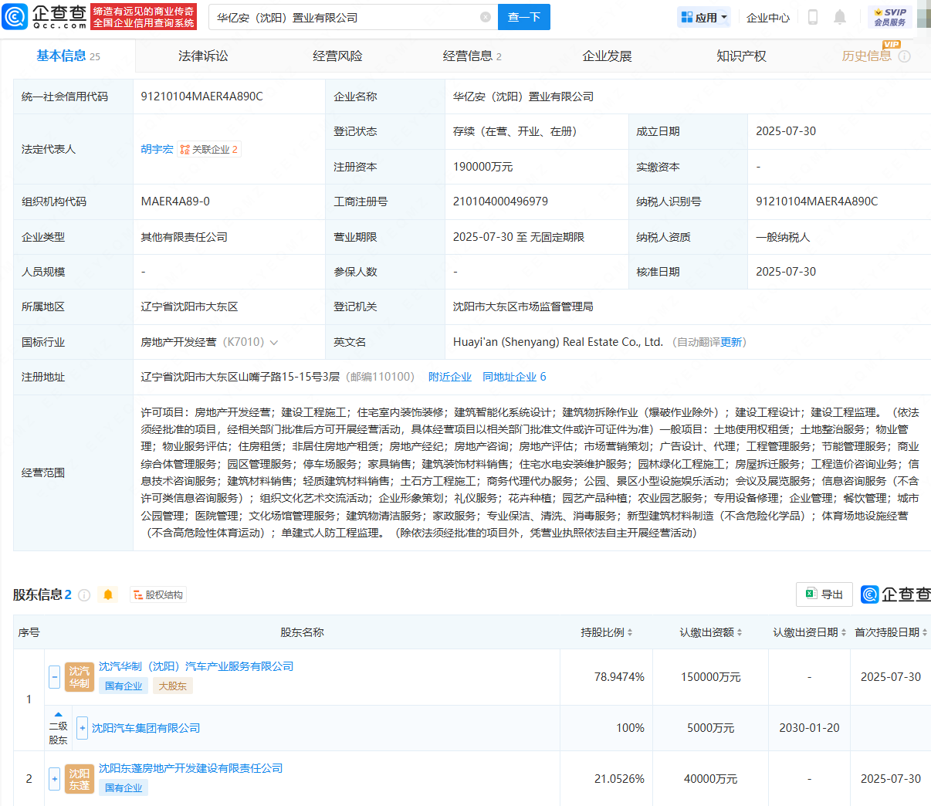931x806 pixels.
Task: Open 同地址企业 6 link
Action: (514, 377)
